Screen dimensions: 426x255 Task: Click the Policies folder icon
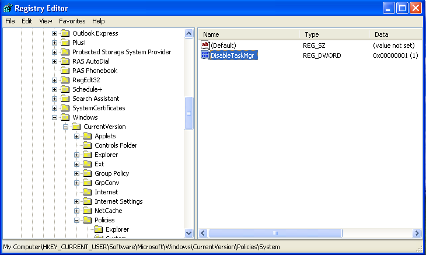tap(87, 220)
